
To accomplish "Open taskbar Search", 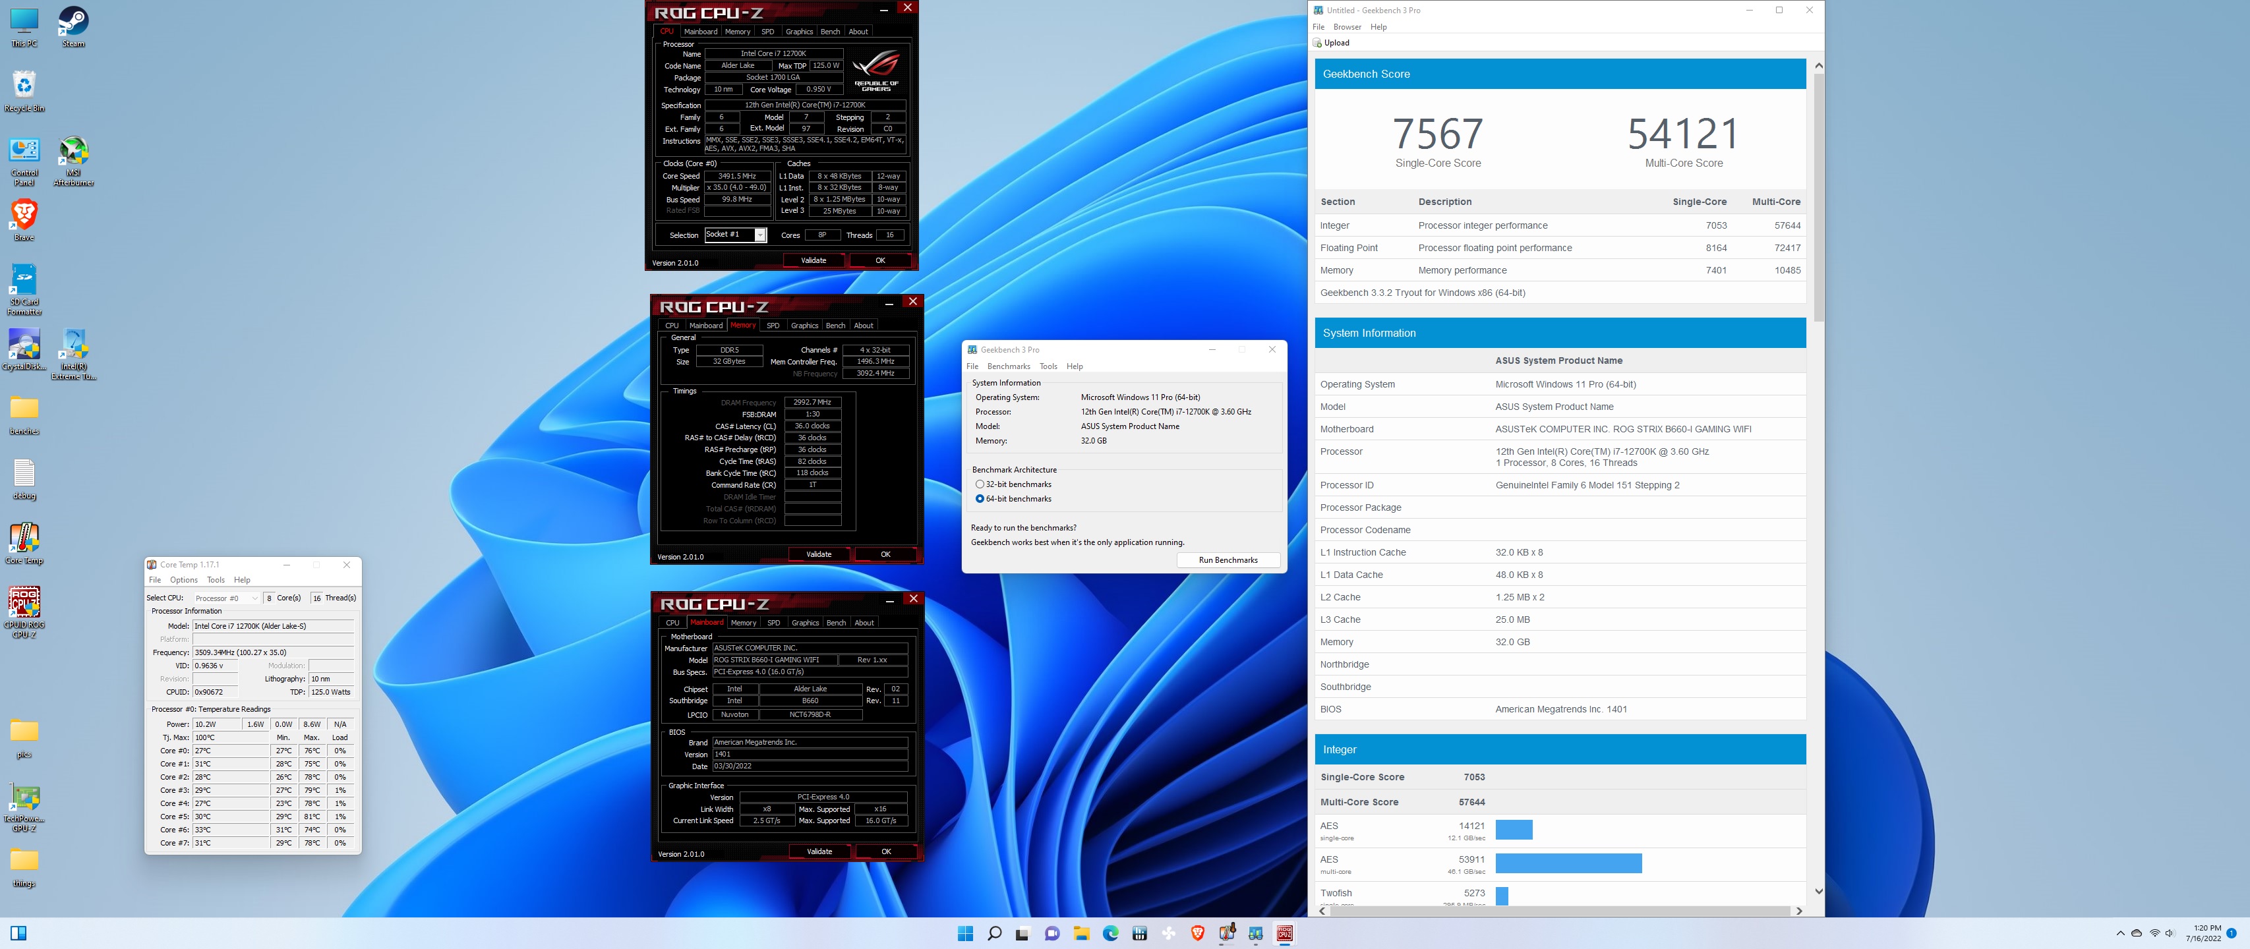I will [994, 933].
